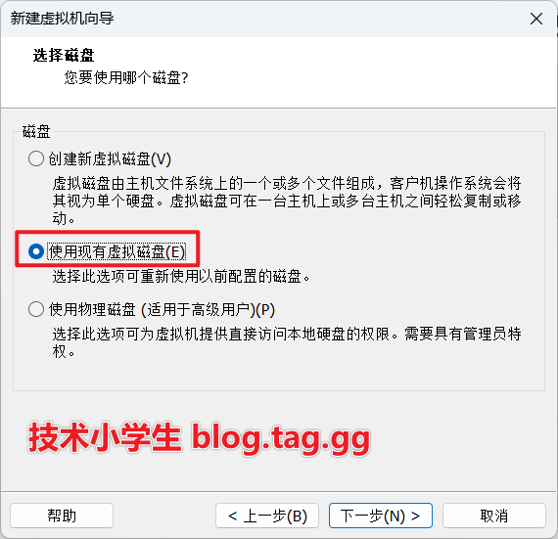Click the 磁盘 group box label

36,131
